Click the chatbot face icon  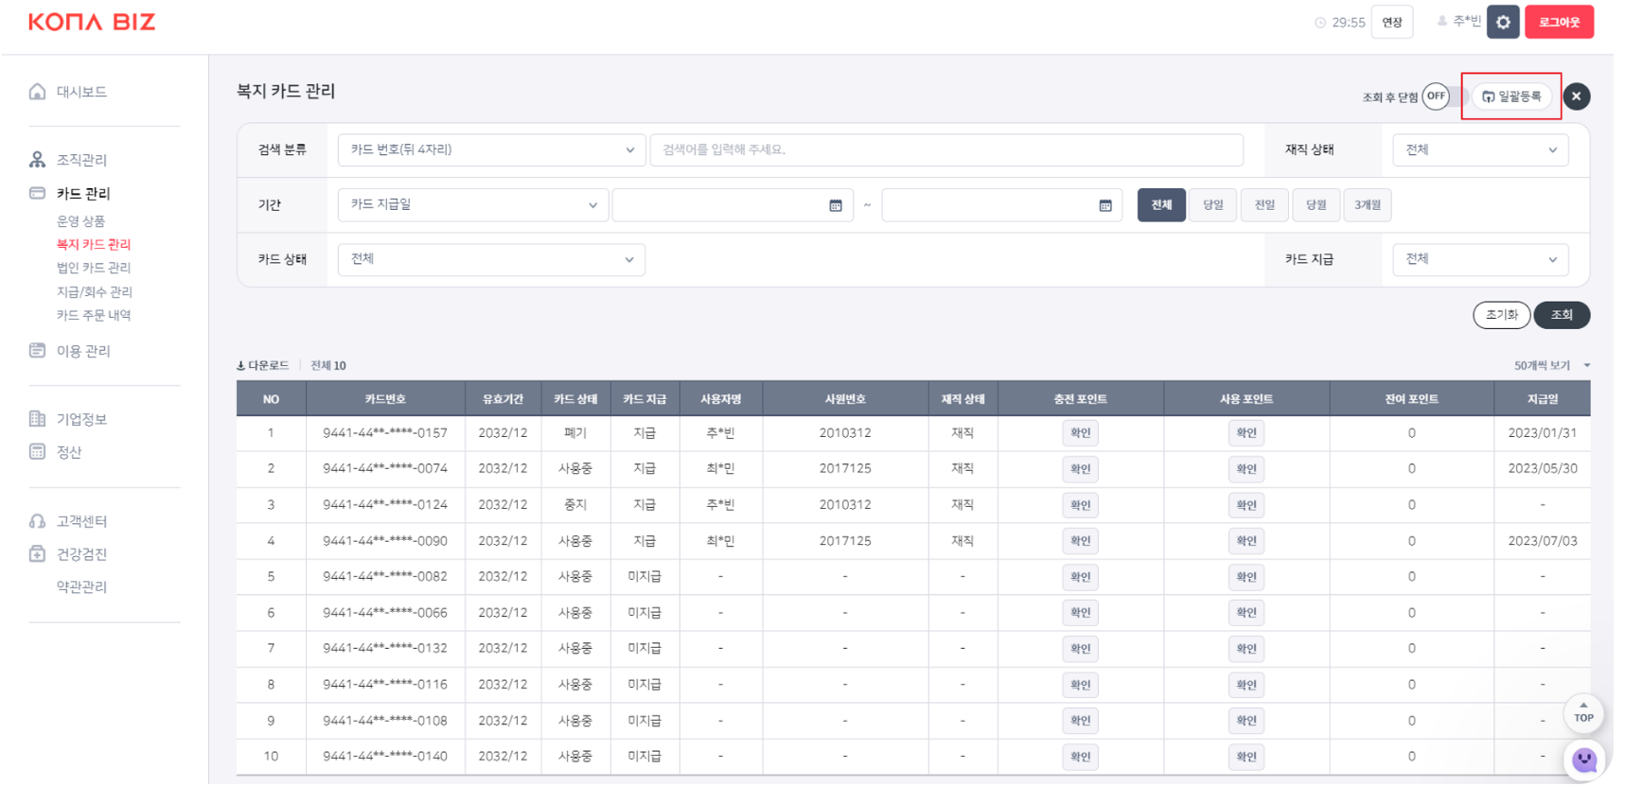coord(1584,759)
